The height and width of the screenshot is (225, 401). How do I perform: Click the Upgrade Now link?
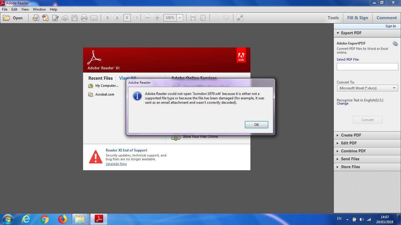pyautogui.click(x=116, y=164)
